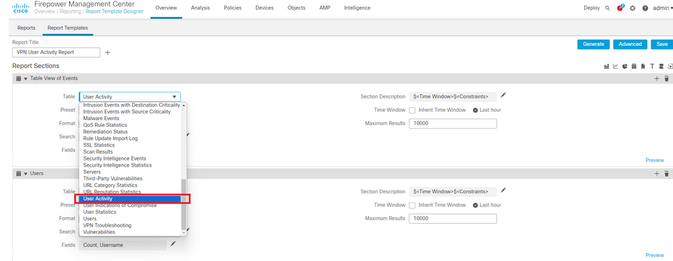This screenshot has height=261, width=673.
Task: Open the Objects menu
Action: click(x=296, y=8)
